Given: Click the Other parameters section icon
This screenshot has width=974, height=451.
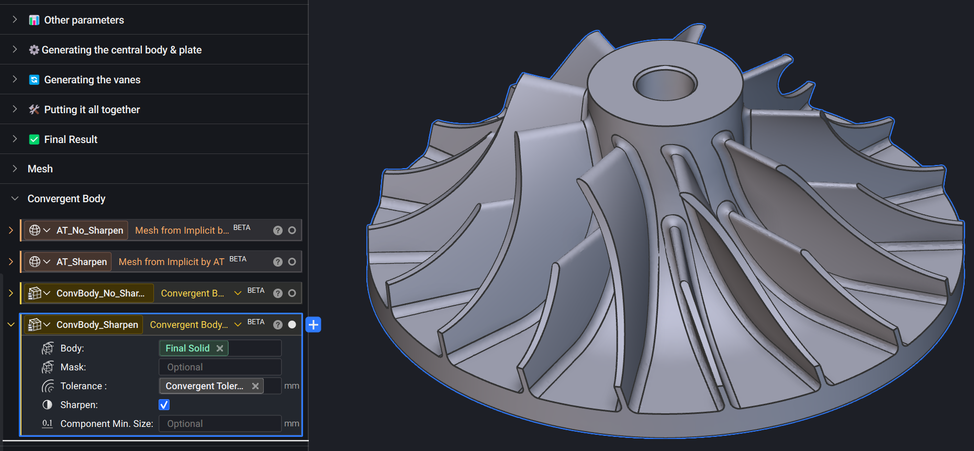Looking at the screenshot, I should 34,20.
